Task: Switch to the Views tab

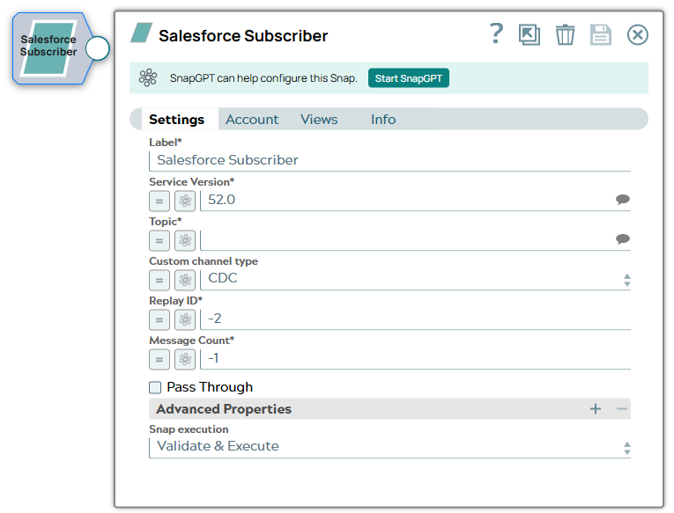Action: pos(319,120)
